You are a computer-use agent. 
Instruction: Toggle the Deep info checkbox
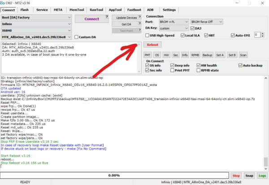(x=172, y=66)
